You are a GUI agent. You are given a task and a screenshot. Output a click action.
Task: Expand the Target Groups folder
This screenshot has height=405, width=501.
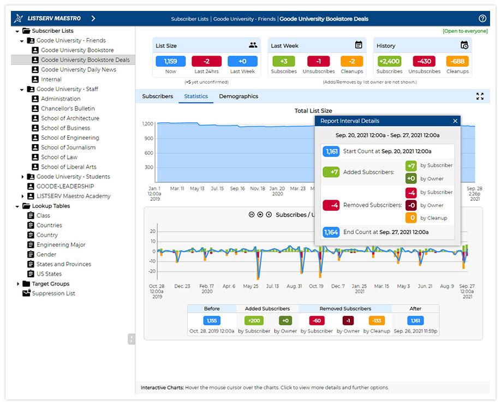pos(18,284)
